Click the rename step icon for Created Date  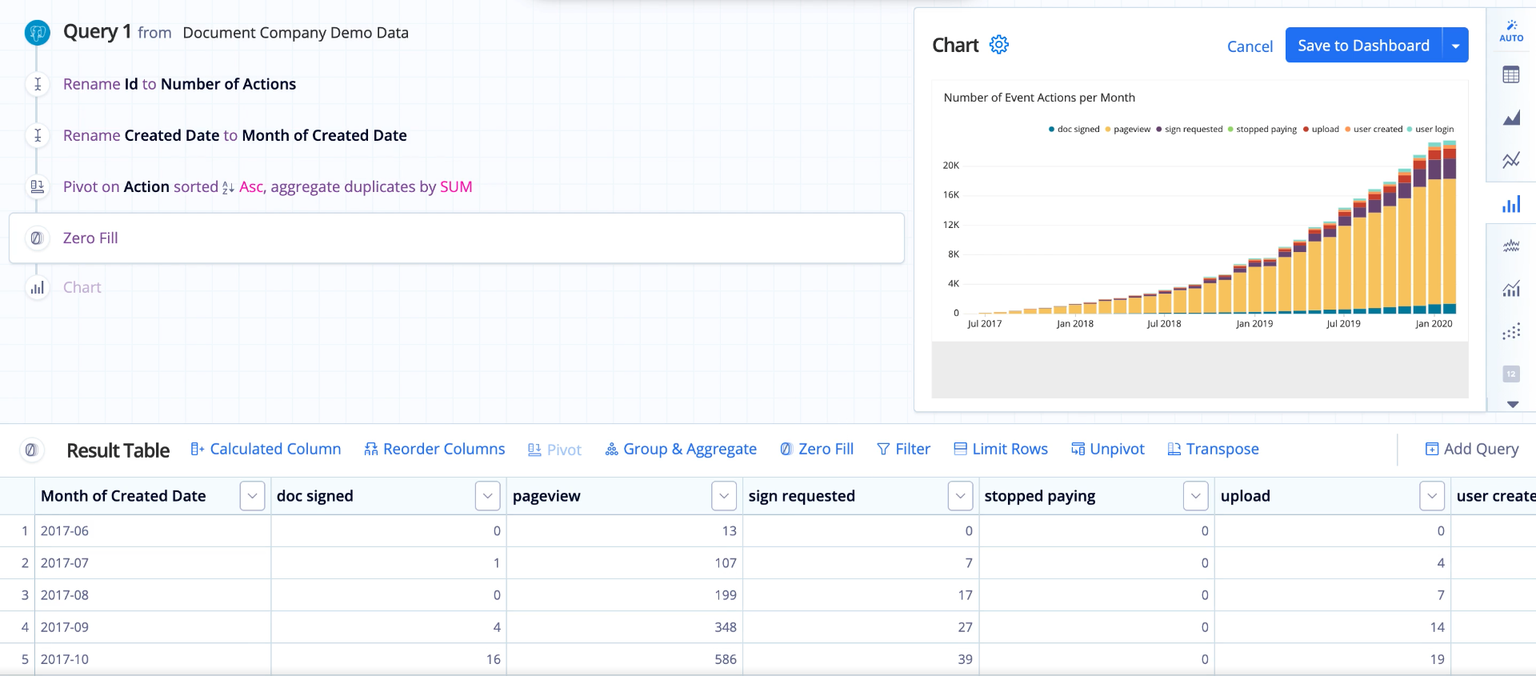click(37, 135)
